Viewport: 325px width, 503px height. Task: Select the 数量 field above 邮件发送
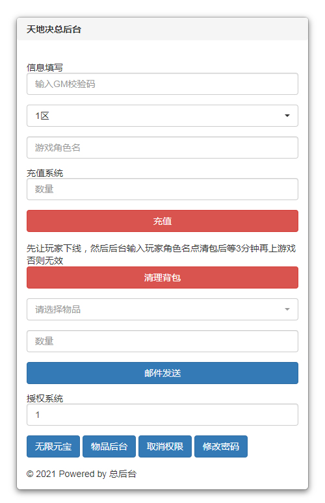click(162, 341)
